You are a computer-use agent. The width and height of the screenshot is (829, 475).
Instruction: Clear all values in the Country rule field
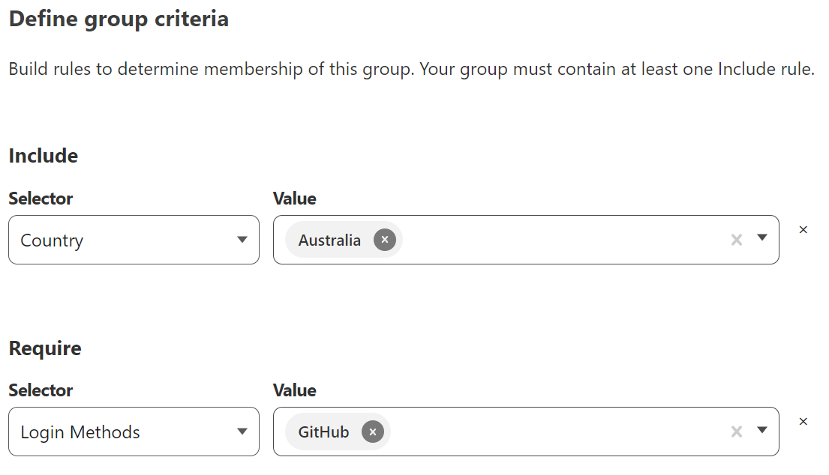point(736,239)
